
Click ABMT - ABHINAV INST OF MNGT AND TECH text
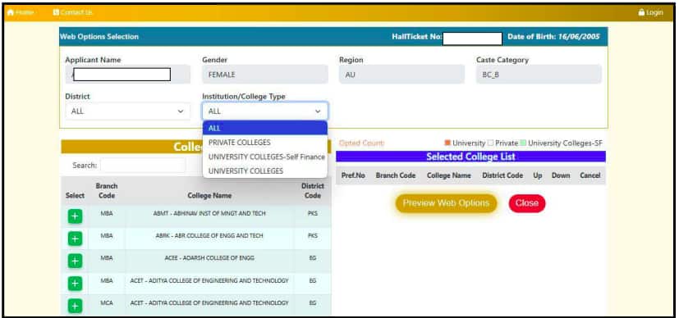click(209, 213)
